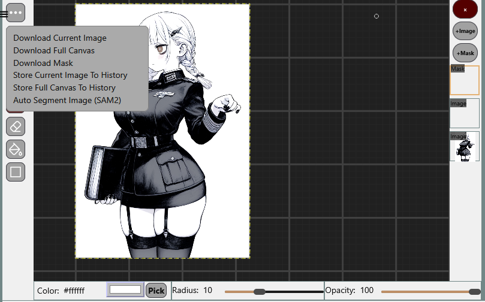Select the empty Image layer thumbnail
Screen dimensions: 485x302
[465, 113]
